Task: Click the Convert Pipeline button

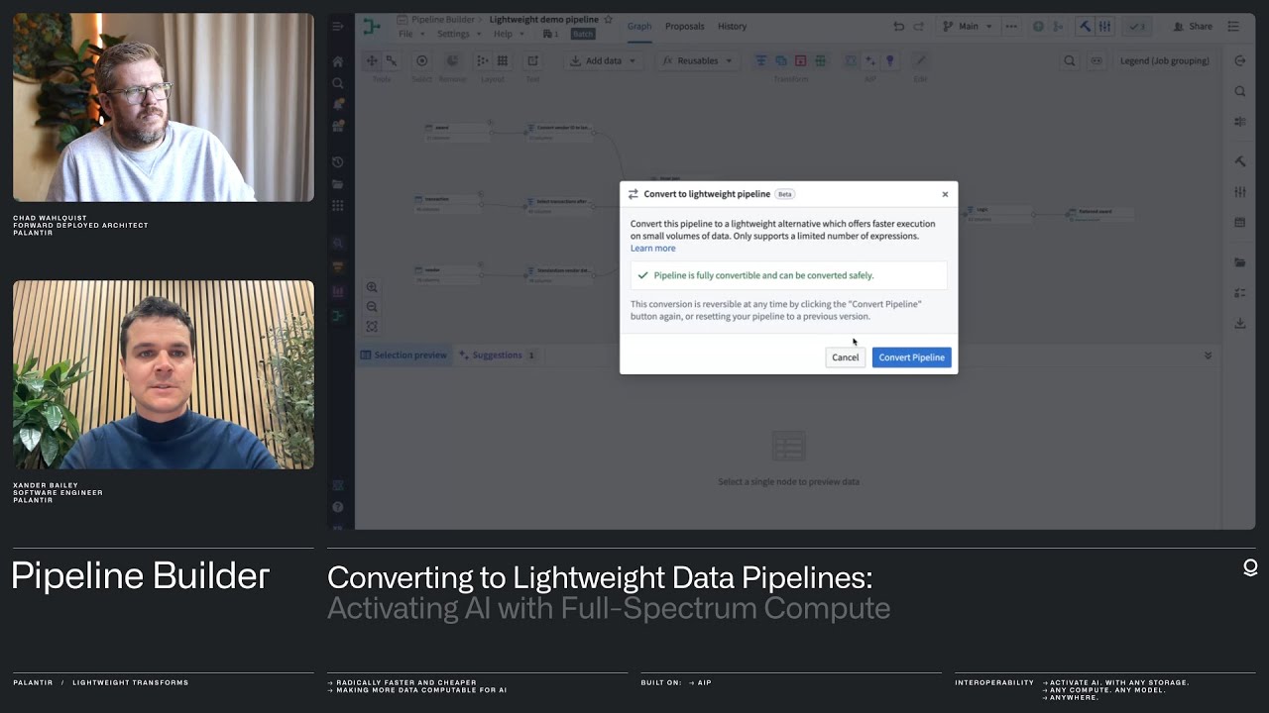Action: 911,357
